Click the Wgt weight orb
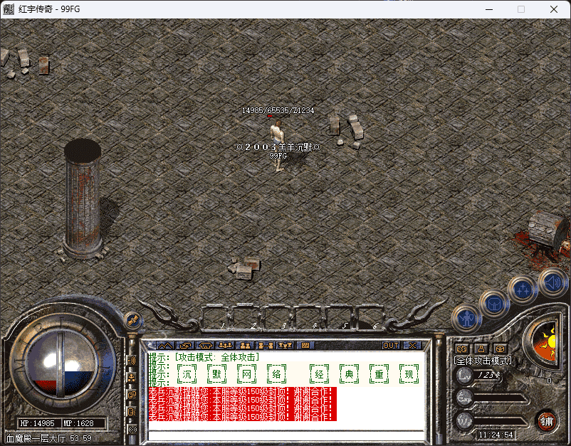The height and width of the screenshot is (446, 571). 465,422
